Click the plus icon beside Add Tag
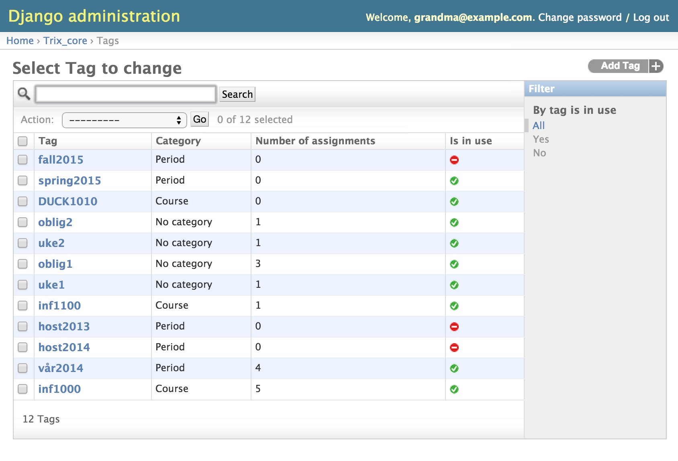The image size is (678, 461). 656,66
